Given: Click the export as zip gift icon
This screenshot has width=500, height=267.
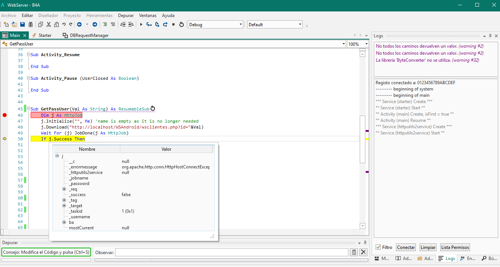Looking at the screenshot, I should [31, 24].
